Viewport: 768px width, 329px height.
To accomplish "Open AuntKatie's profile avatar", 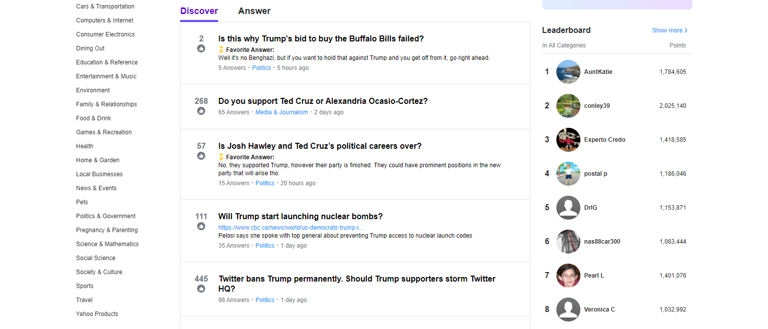I will pyautogui.click(x=568, y=71).
